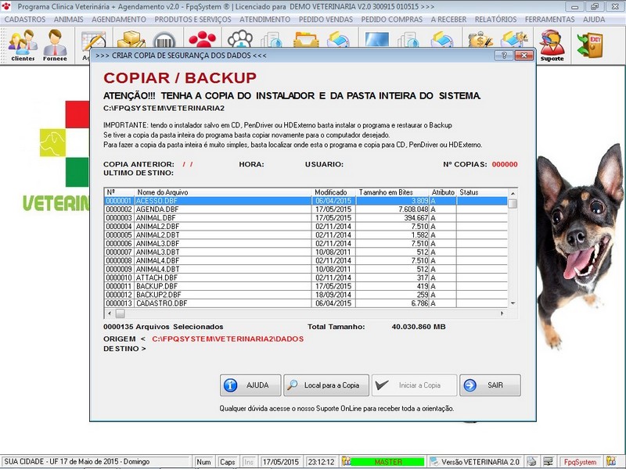The width and height of the screenshot is (626, 469).
Task: Open the AGENDAMENTO menu
Action: click(x=119, y=19)
